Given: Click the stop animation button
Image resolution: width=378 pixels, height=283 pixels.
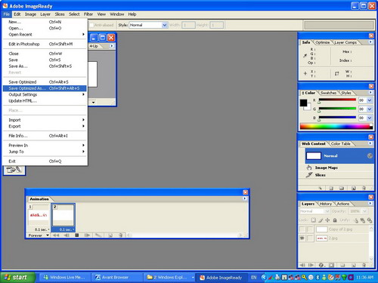Looking at the screenshot, I should (x=77, y=235).
